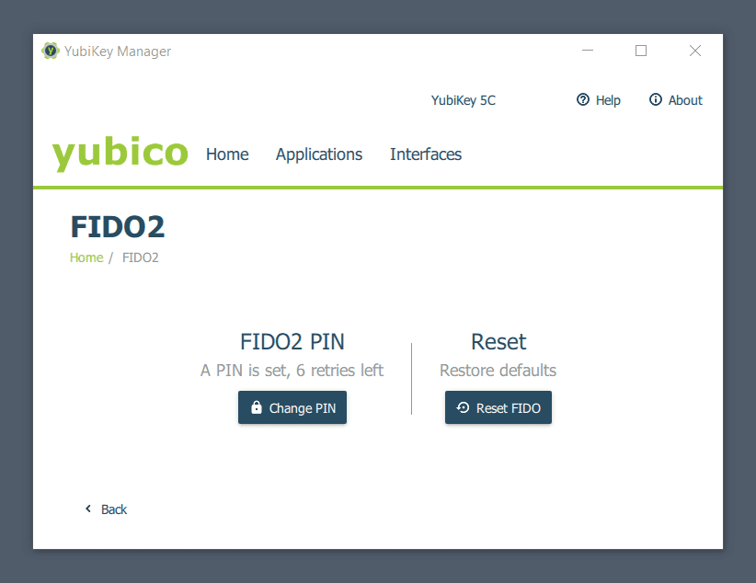This screenshot has width=756, height=583.
Task: Click the Back link
Action: click(113, 509)
